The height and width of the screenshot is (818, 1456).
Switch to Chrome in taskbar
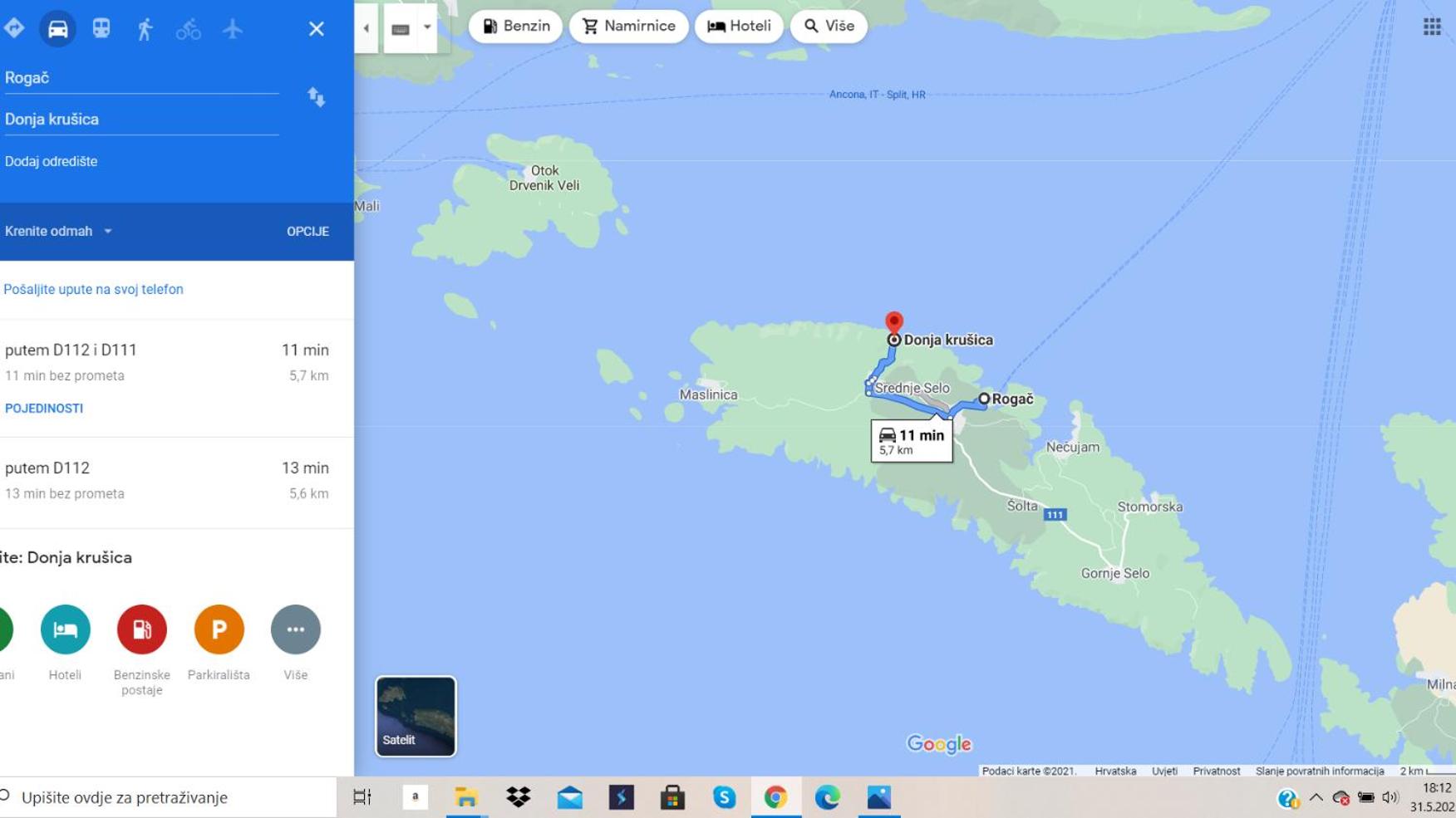pos(775,797)
